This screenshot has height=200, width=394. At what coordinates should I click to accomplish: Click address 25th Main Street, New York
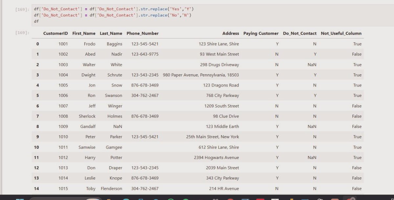pos(212,137)
